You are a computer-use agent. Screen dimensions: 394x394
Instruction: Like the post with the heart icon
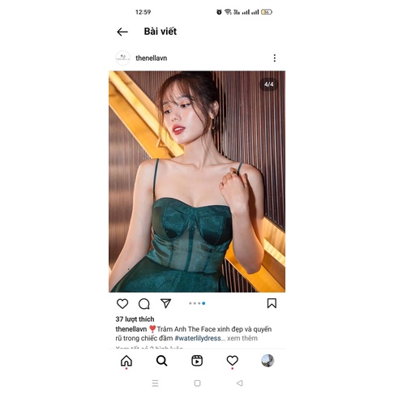coord(122,303)
